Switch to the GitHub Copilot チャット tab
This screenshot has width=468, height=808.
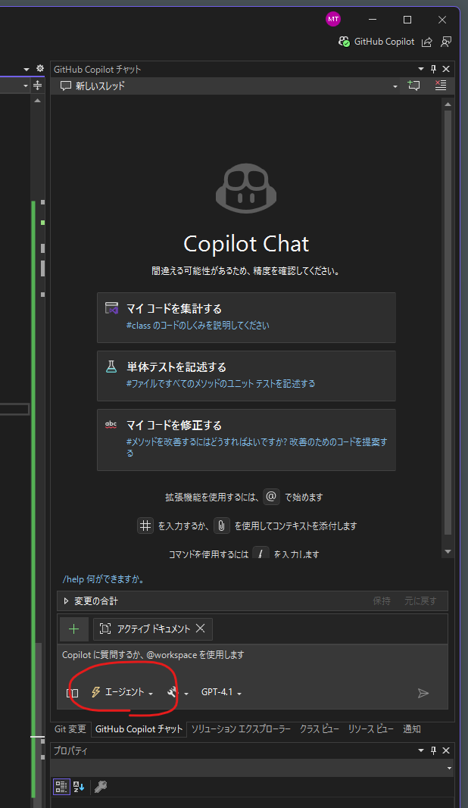point(139,729)
